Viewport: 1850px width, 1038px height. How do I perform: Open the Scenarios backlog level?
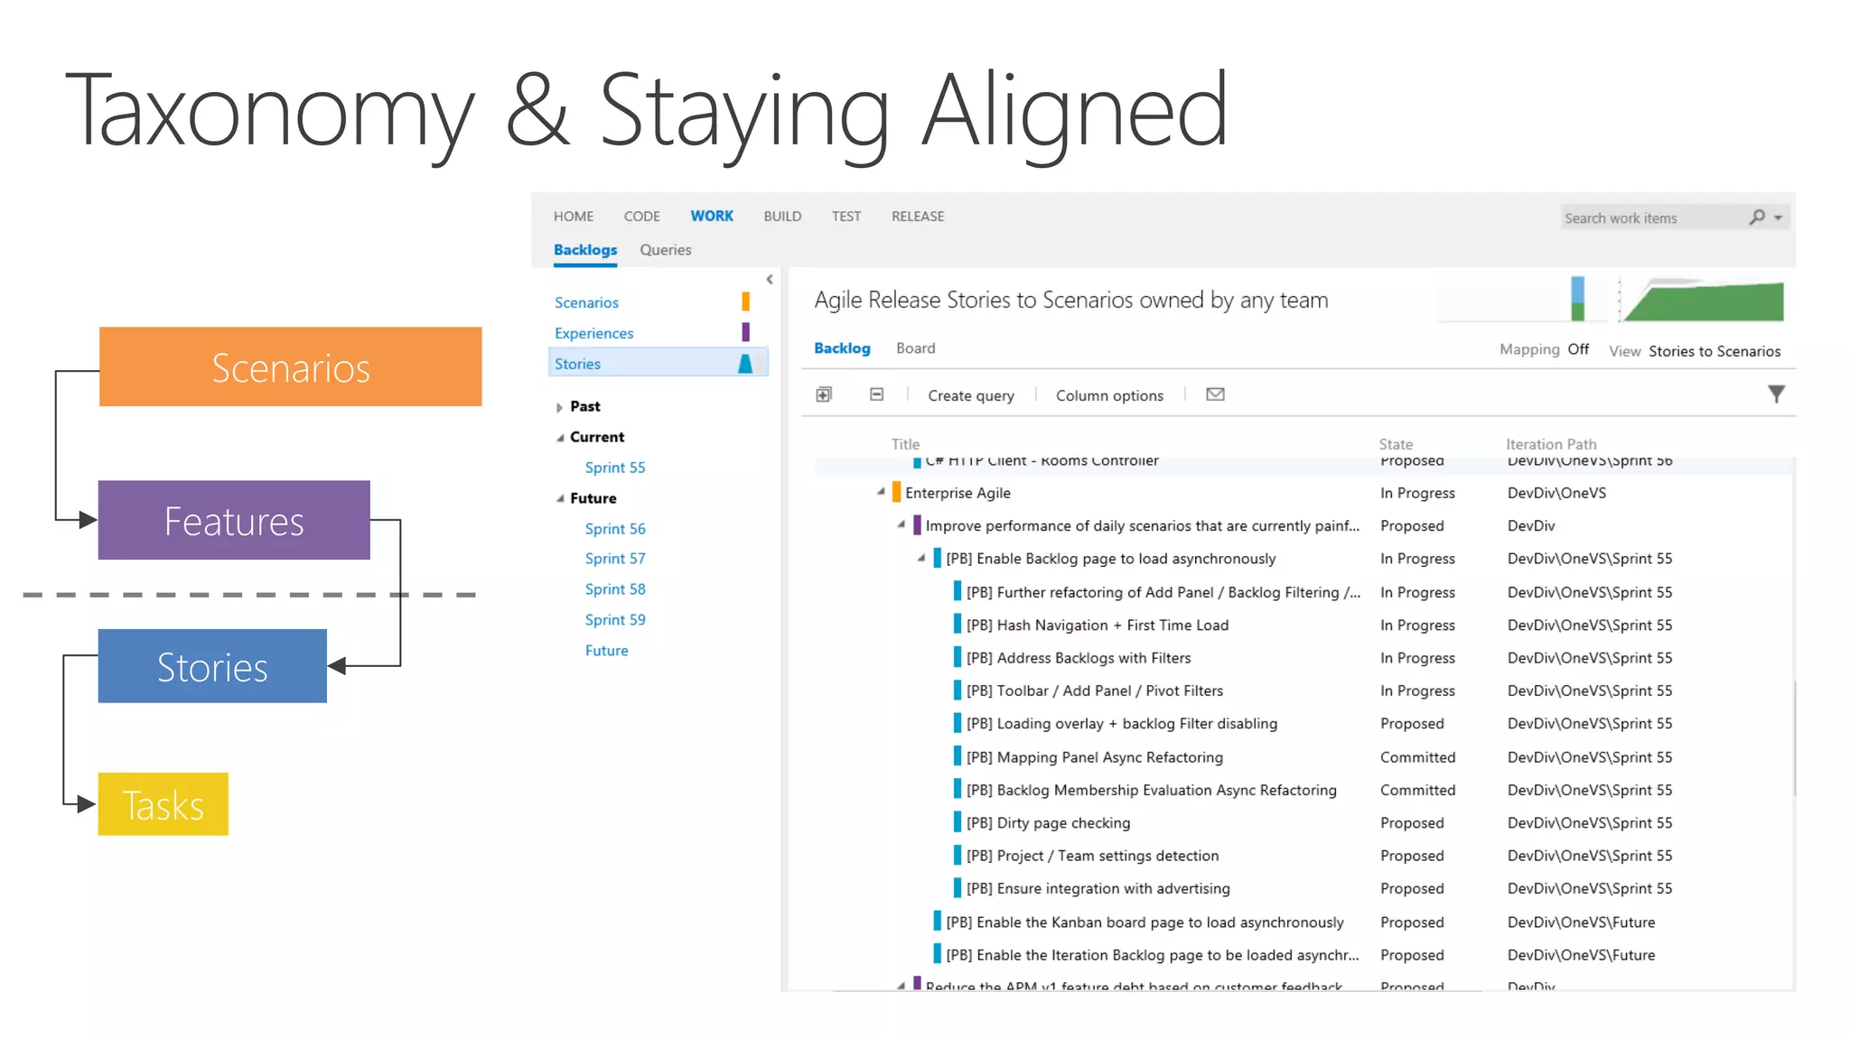[x=586, y=302]
